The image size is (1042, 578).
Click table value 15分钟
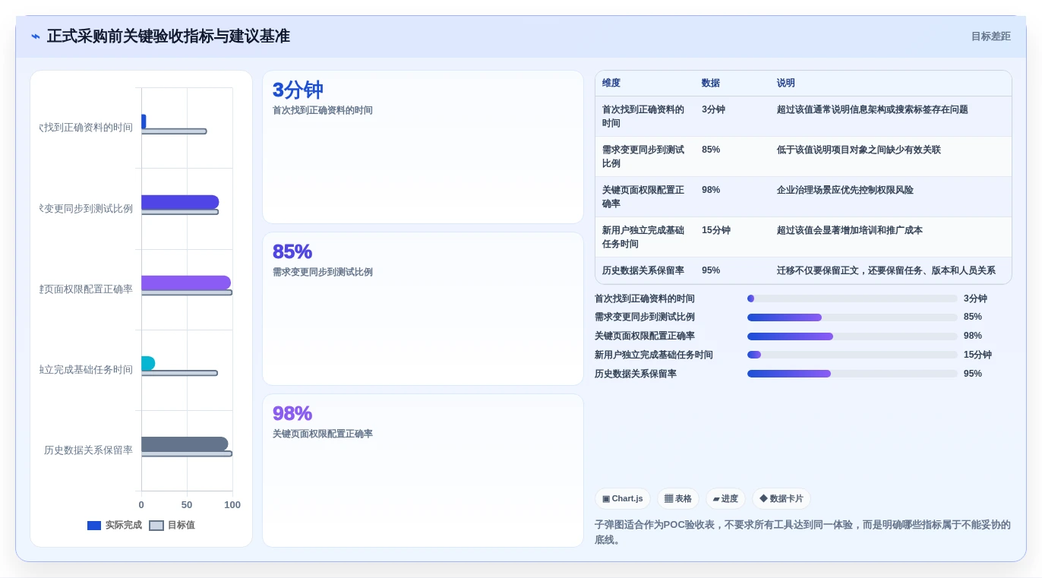point(716,230)
